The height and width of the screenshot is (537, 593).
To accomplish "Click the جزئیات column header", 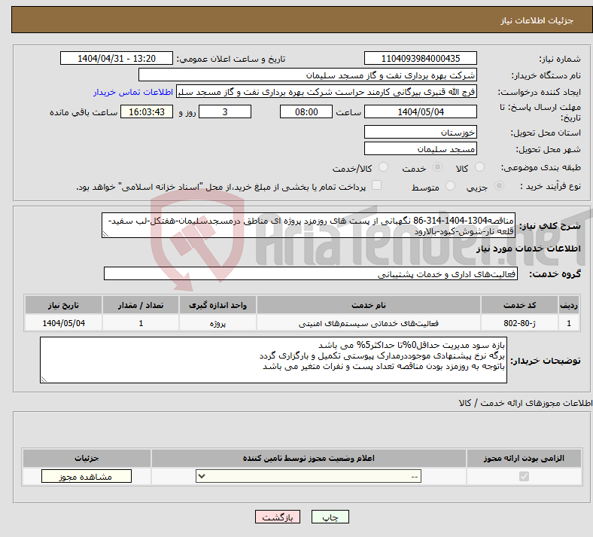I will tap(87, 458).
